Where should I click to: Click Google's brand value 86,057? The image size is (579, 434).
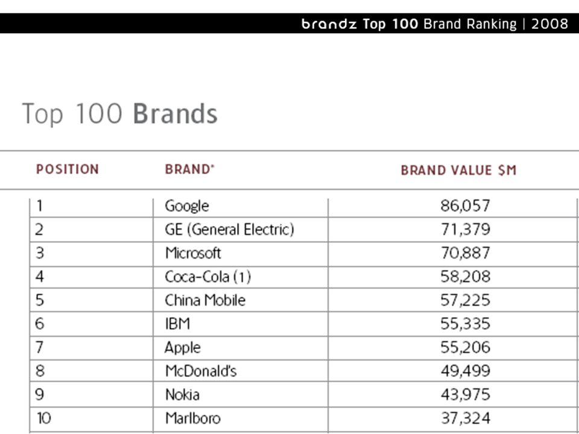[465, 206]
